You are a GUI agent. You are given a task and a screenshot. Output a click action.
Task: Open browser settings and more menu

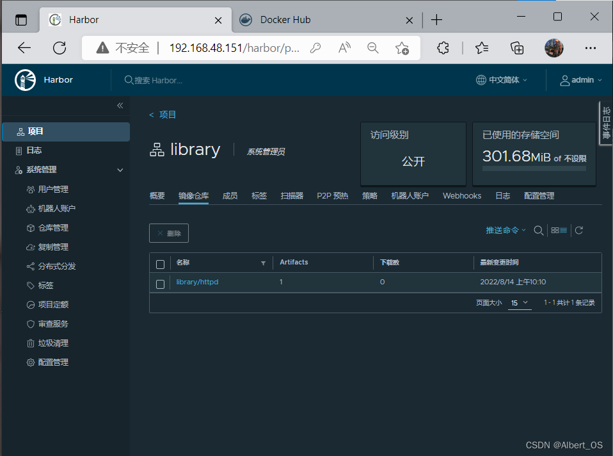pos(591,48)
